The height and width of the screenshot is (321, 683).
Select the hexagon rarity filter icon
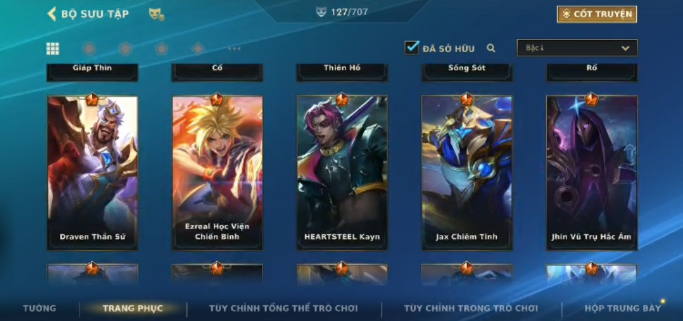(x=125, y=48)
